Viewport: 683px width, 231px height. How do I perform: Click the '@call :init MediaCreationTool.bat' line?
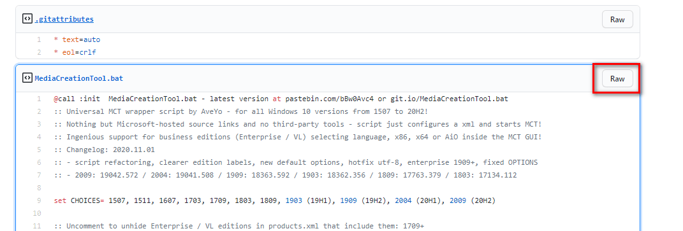pos(281,99)
